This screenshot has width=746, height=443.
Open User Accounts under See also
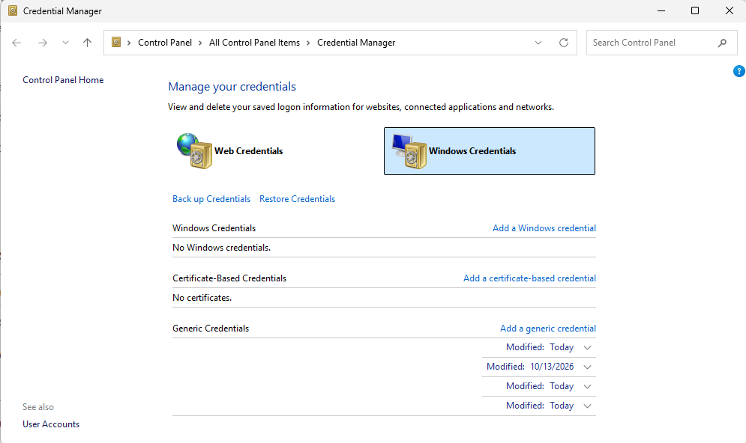(51, 424)
